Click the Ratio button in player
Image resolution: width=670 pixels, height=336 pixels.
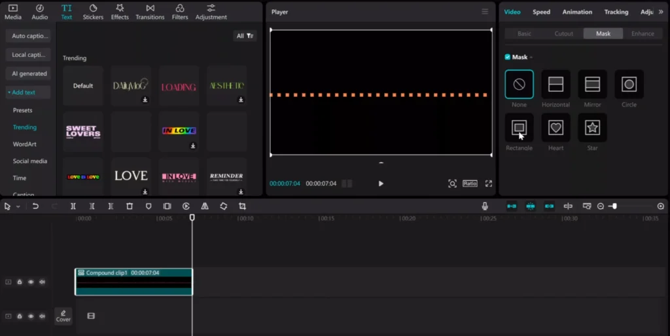pyautogui.click(x=470, y=183)
